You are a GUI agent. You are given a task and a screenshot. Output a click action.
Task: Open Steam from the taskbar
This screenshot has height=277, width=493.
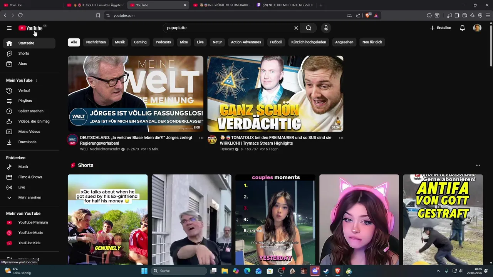point(326,271)
